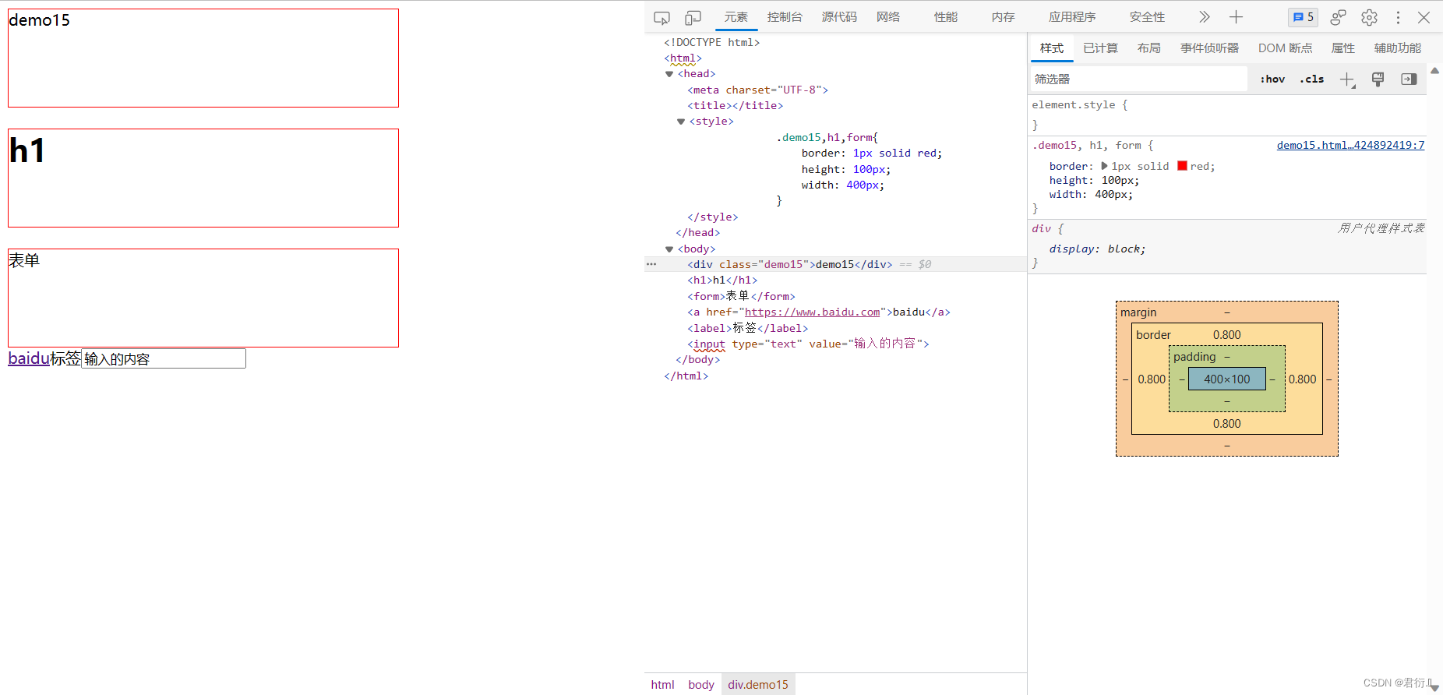Click the ellipsis beside the selected div row
Screen dimensions: 1443x695
pyautogui.click(x=651, y=264)
